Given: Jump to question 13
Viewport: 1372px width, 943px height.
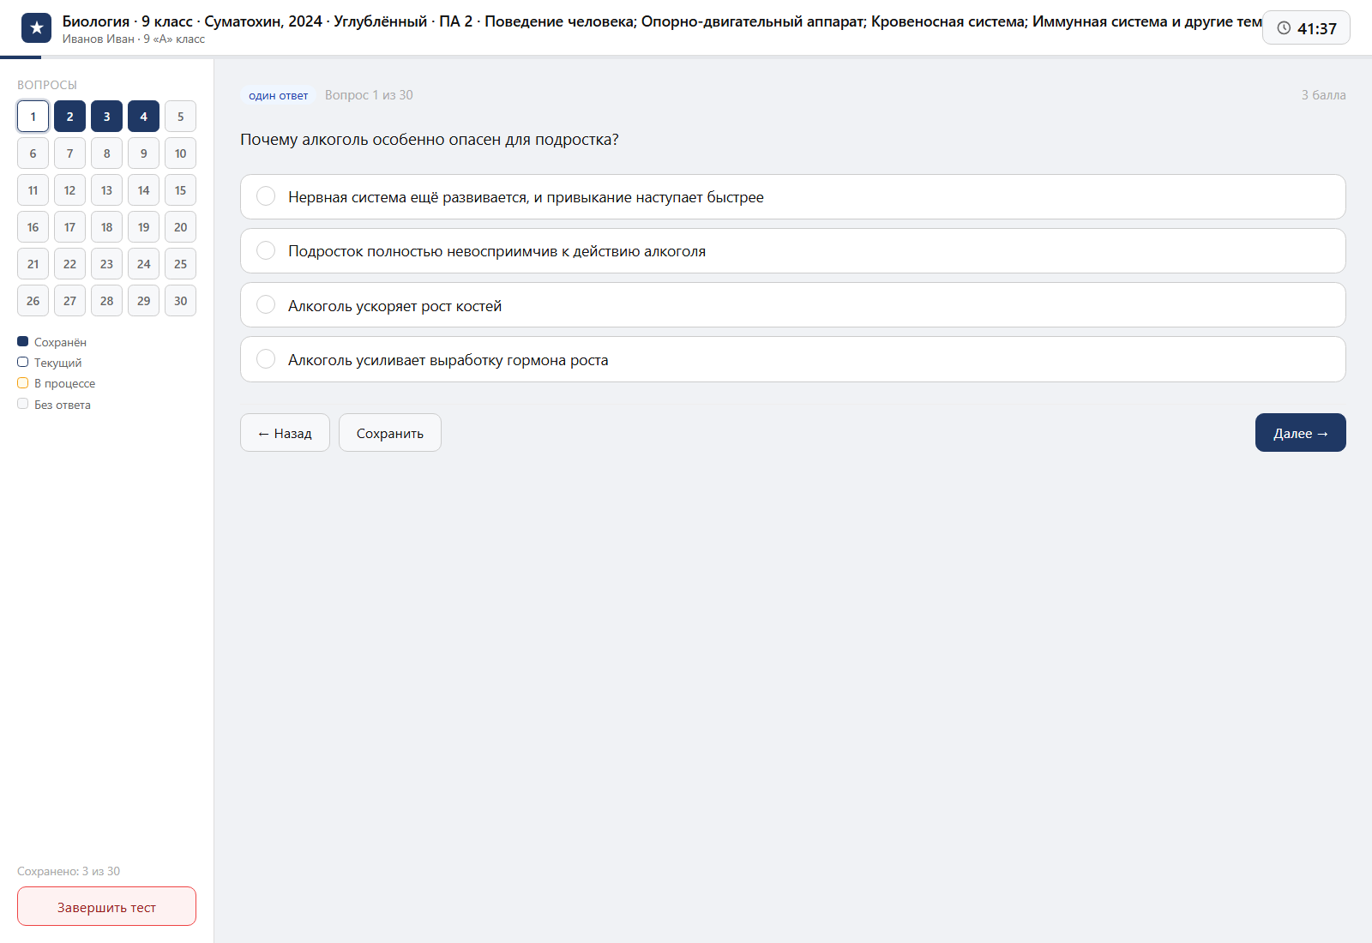Looking at the screenshot, I should (x=106, y=190).
